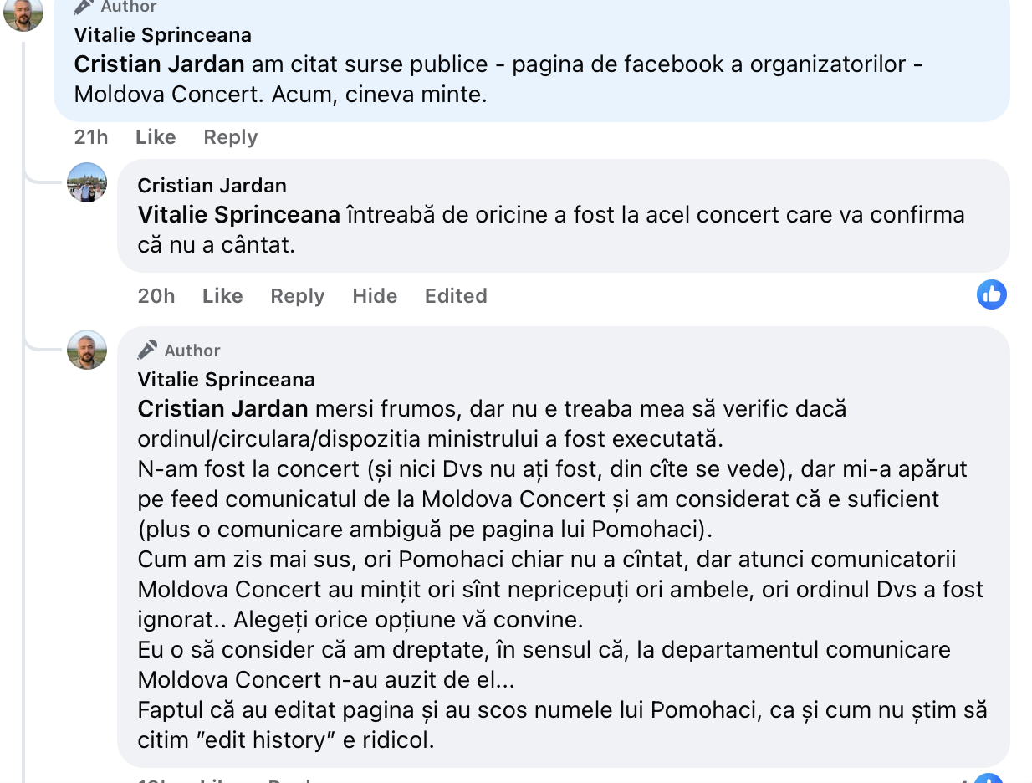Click the Author badge pen icon on the long comment
The image size is (1032, 783).
point(148,350)
